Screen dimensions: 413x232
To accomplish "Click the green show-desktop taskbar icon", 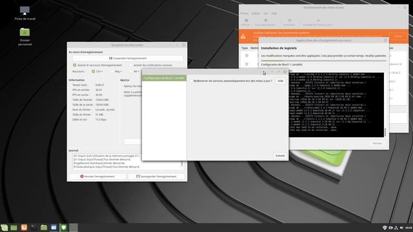I will coord(14,227).
